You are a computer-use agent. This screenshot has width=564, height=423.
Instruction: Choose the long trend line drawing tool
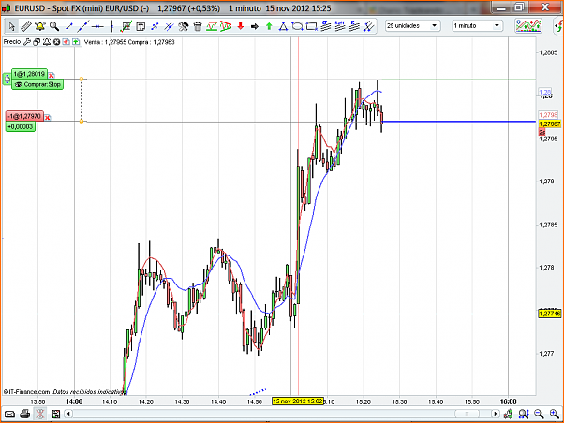83,26
